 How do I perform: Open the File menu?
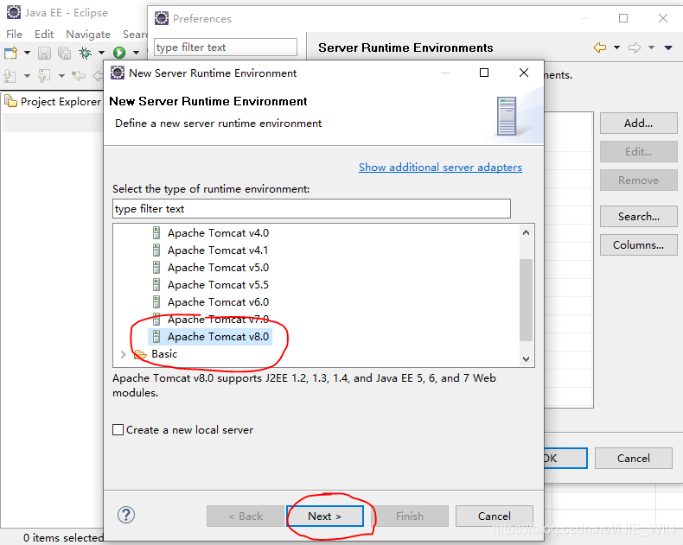15,34
